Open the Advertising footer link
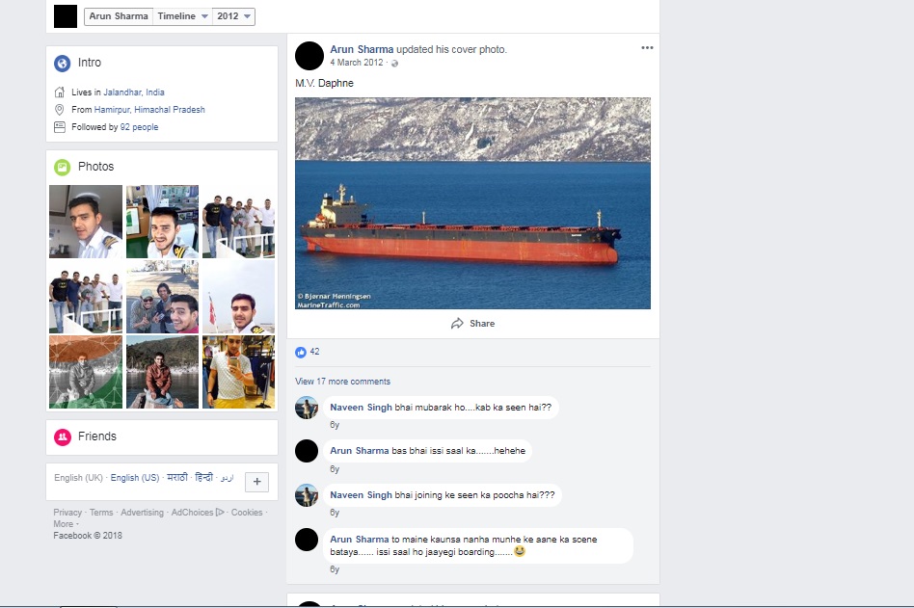Image resolution: width=914 pixels, height=608 pixels. [143, 513]
